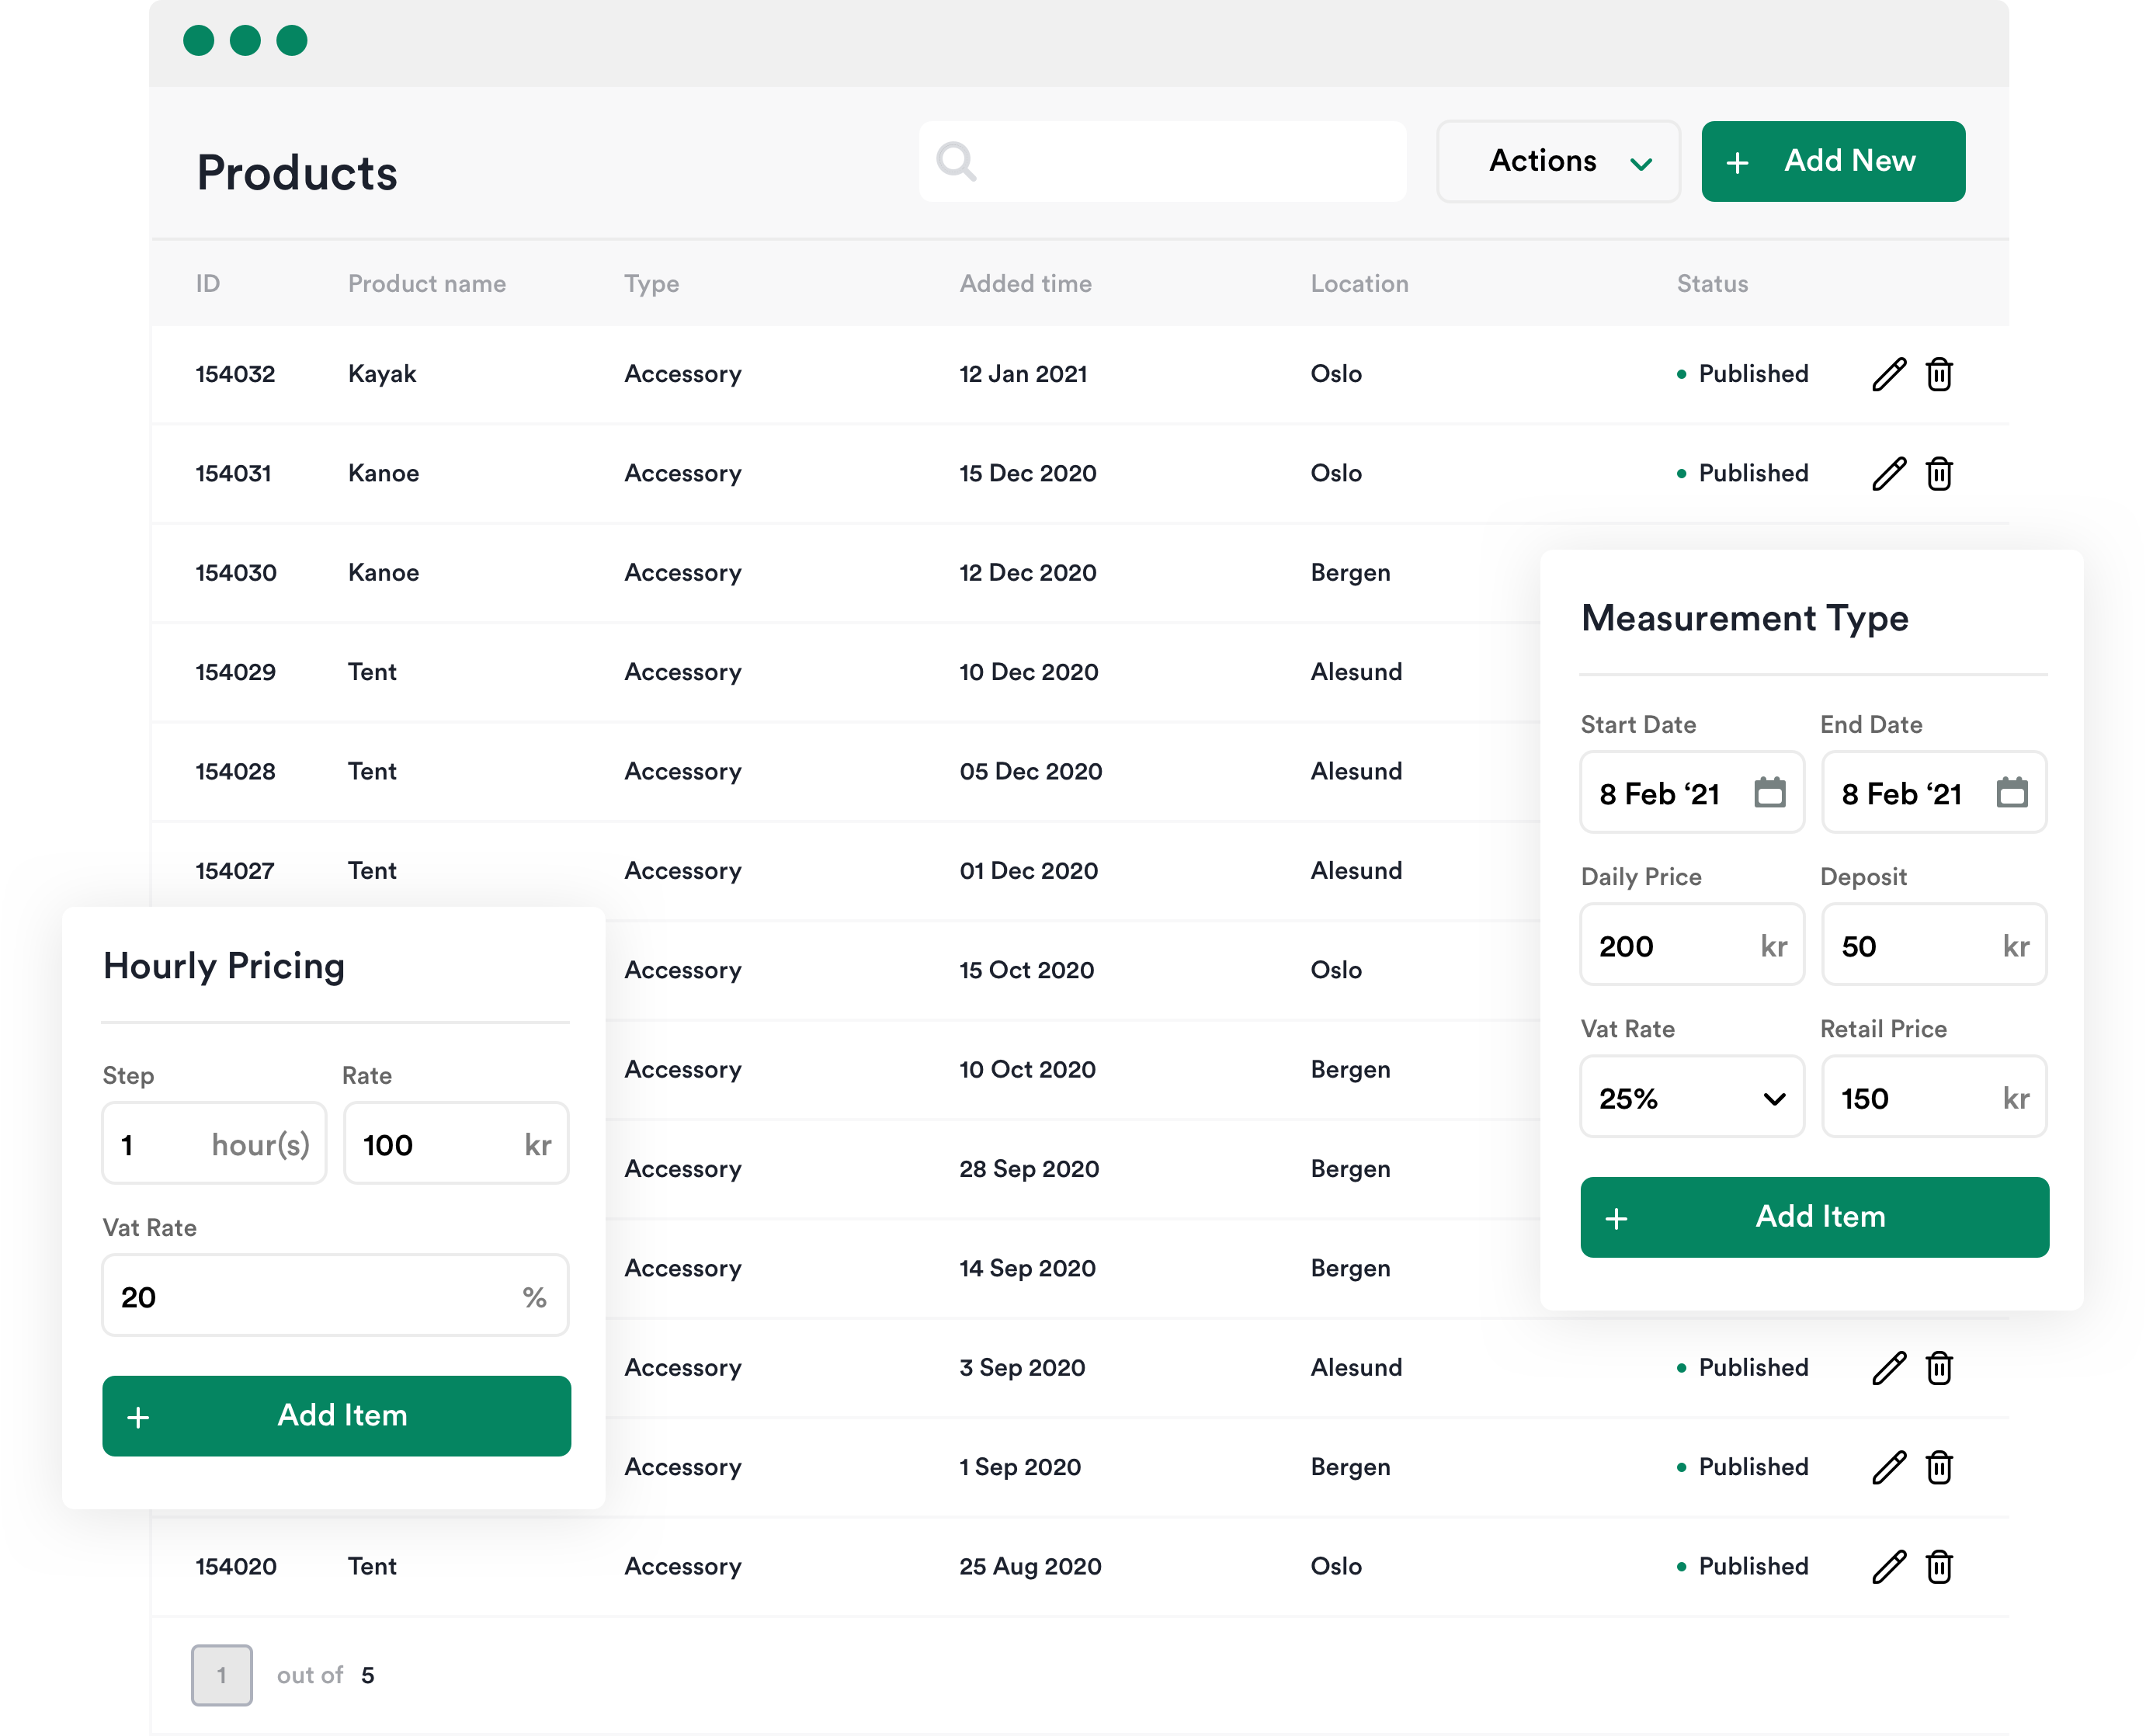Open the End Date calendar picker
Screen dimensions: 2146x1736
coord(2011,793)
